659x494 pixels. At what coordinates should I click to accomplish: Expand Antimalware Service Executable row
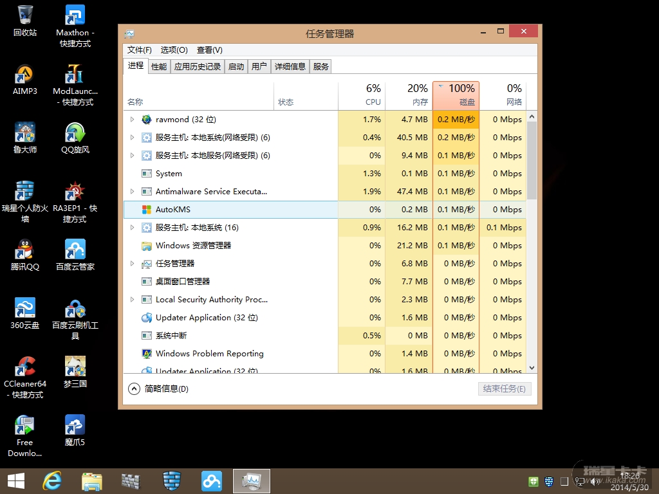[132, 192]
